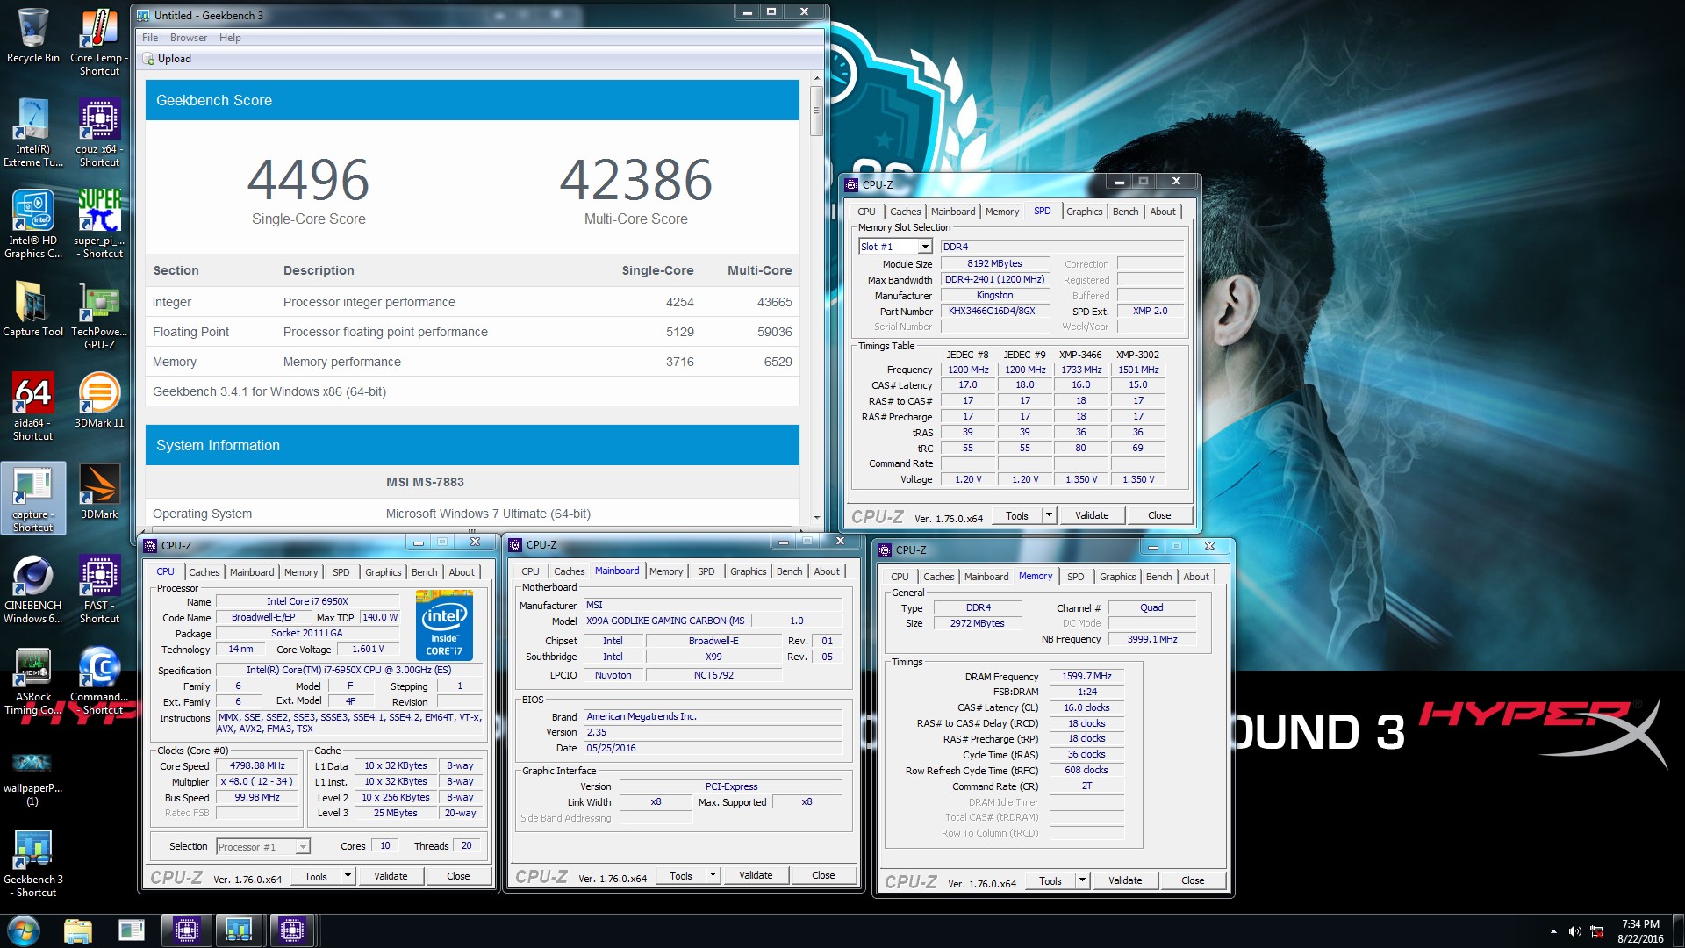Open the CINEBENCH Windows 64 icon

pyautogui.click(x=33, y=590)
